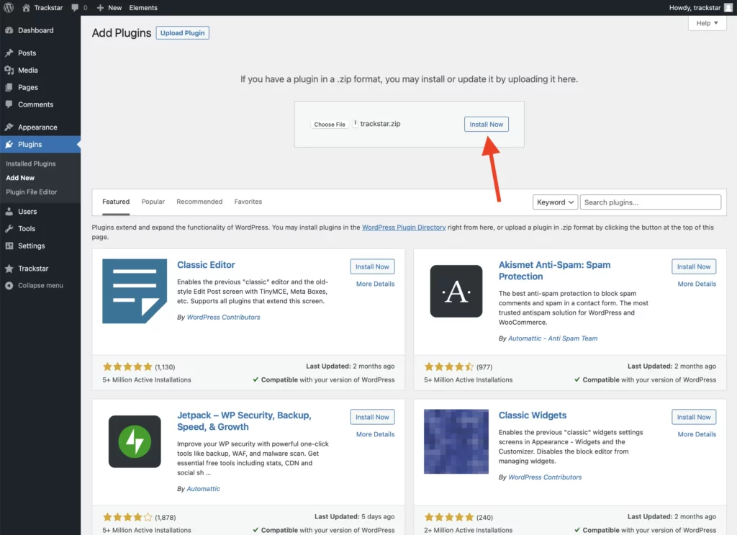The width and height of the screenshot is (737, 535).
Task: Click the Users icon in sidebar
Action: pos(9,212)
